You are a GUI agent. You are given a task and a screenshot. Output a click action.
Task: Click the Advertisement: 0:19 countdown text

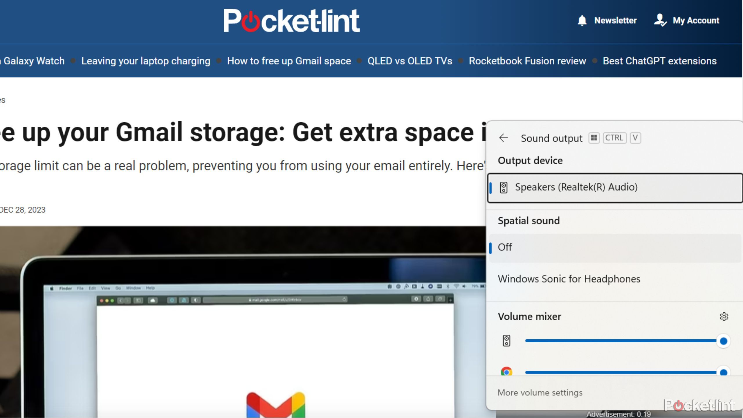coord(618,414)
